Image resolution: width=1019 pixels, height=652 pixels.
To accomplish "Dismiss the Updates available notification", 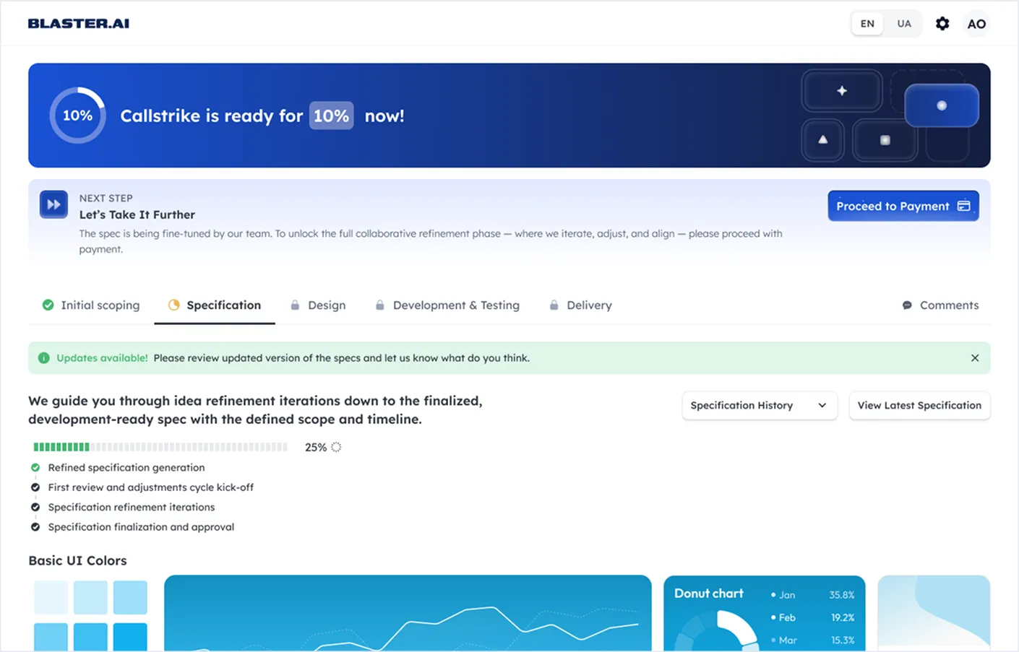I will (975, 358).
